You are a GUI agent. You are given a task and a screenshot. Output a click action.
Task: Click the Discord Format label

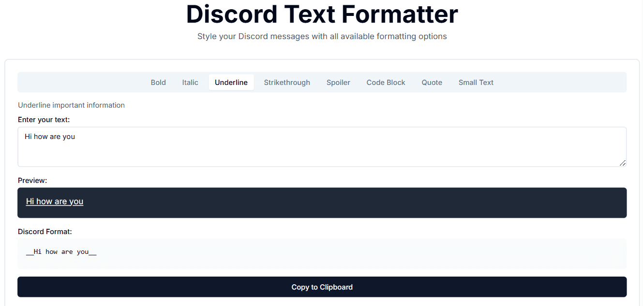pyautogui.click(x=45, y=231)
